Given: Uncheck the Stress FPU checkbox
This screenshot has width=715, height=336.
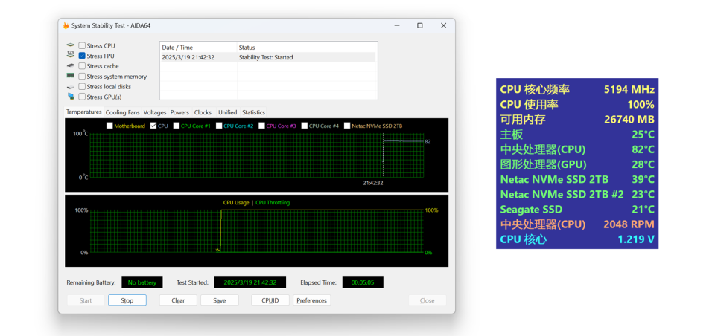Looking at the screenshot, I should 82,56.
